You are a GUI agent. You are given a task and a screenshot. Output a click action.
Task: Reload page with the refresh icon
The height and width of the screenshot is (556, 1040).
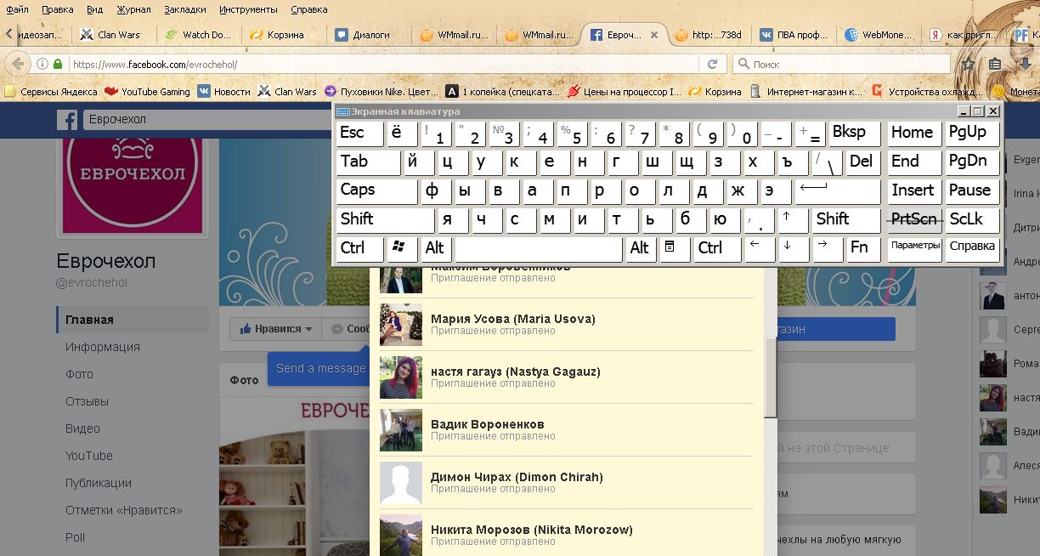coord(712,64)
